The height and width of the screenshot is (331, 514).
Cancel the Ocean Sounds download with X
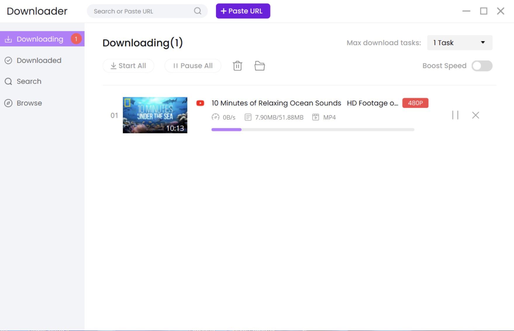point(475,115)
